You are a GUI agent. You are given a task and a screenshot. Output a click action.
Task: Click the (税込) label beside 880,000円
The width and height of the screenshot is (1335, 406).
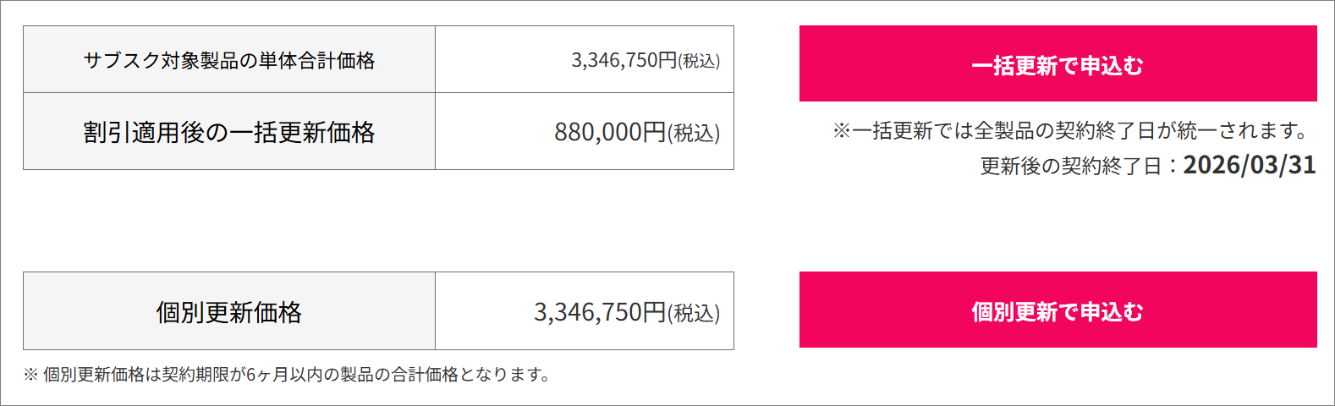(694, 133)
